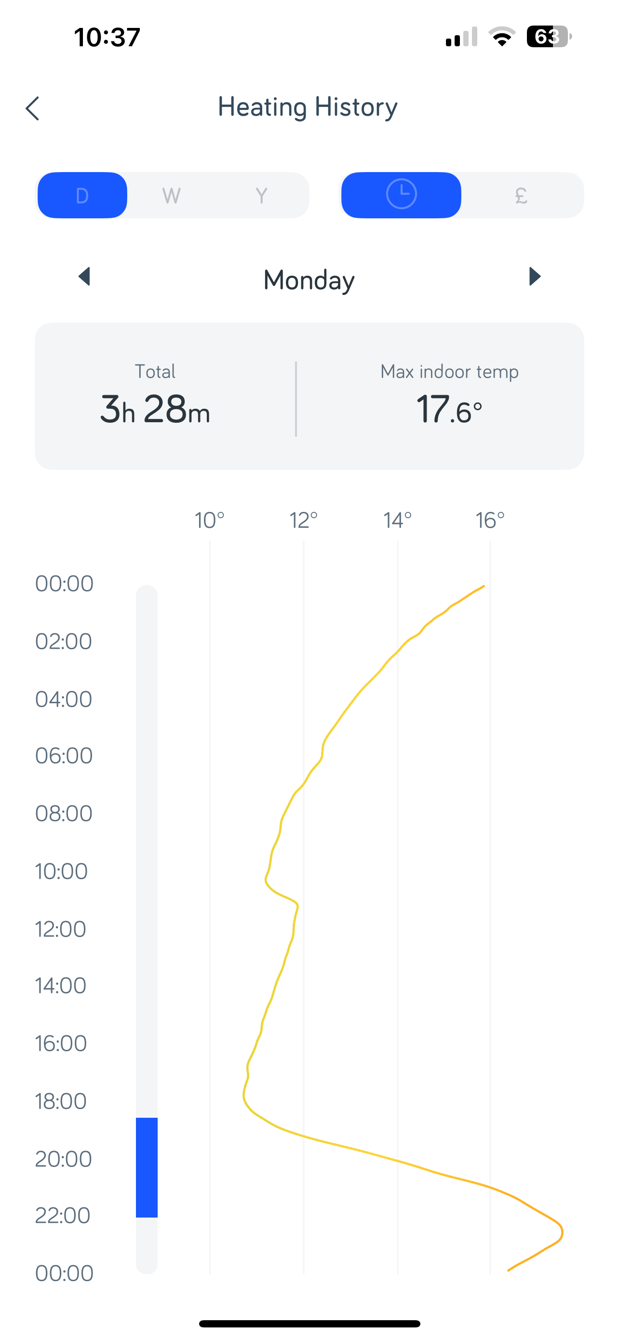Tap the Max indoor temp 17.6° value

[450, 396]
